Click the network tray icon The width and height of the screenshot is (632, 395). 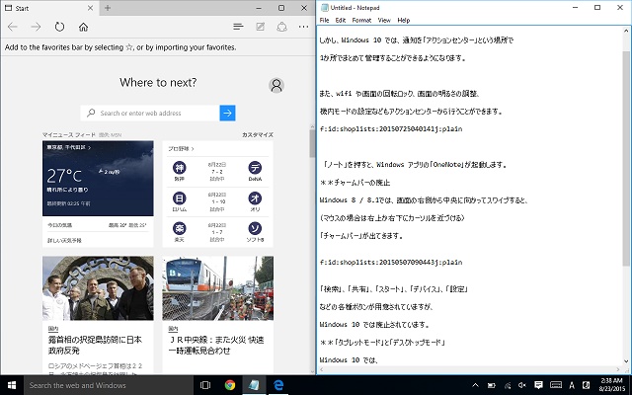point(508,386)
